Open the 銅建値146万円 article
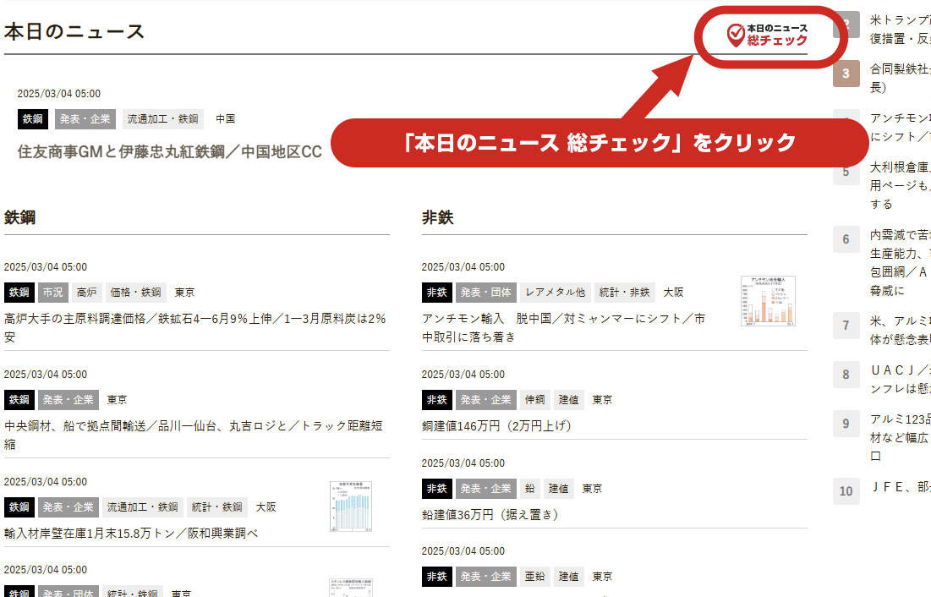This screenshot has height=597, width=931. 496,426
